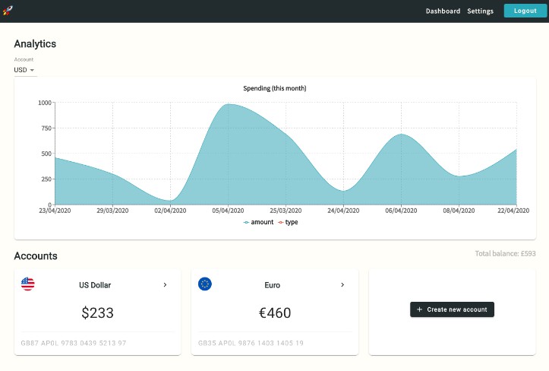Click the €460 balance amount
Viewport: 549px width, 371px height.
click(274, 312)
